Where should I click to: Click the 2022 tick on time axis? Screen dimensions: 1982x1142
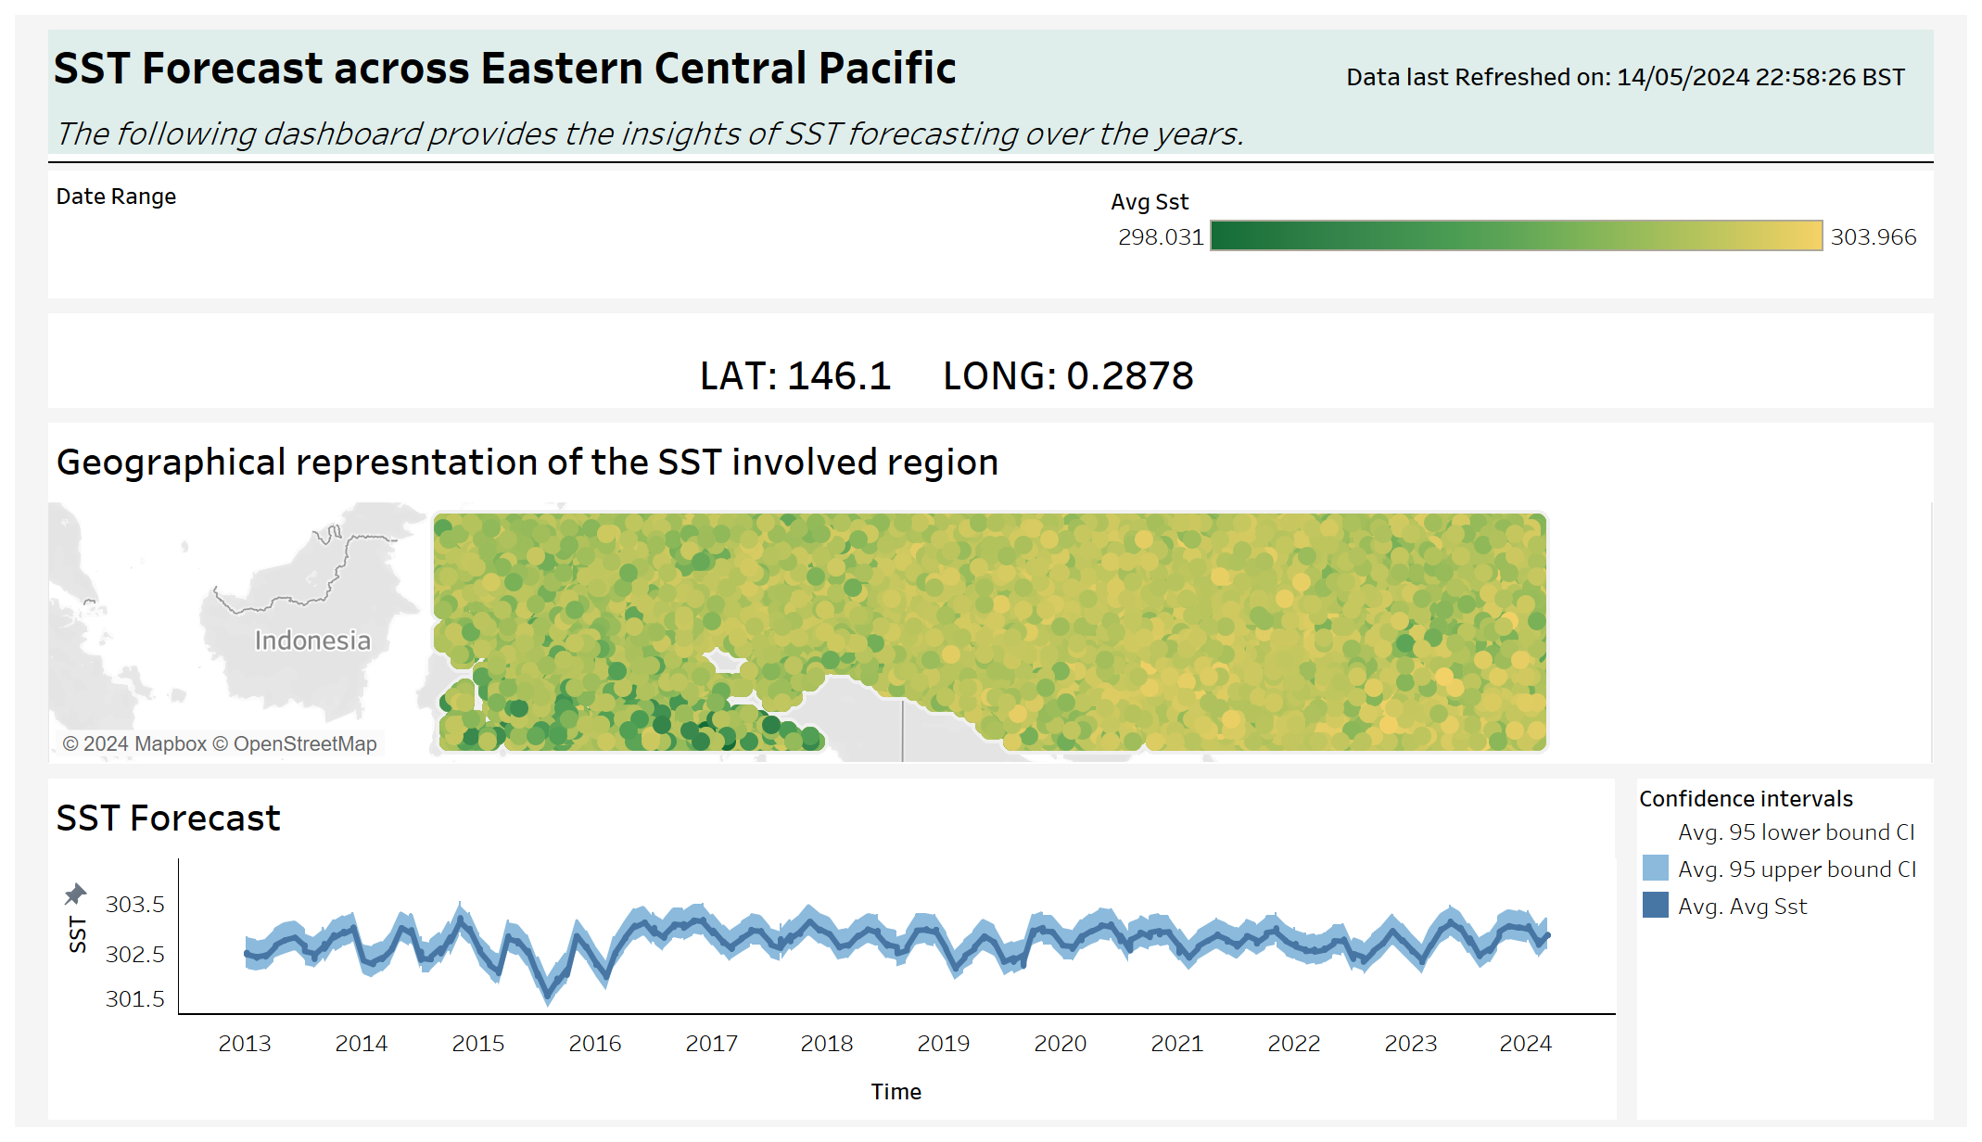pyautogui.click(x=1294, y=1044)
